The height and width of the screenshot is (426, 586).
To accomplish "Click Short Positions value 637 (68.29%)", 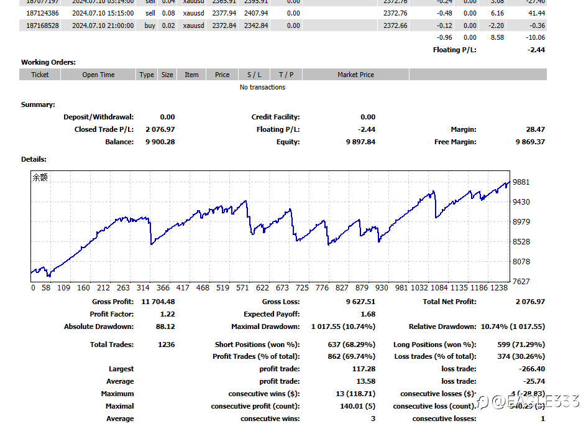I will coord(351,345).
